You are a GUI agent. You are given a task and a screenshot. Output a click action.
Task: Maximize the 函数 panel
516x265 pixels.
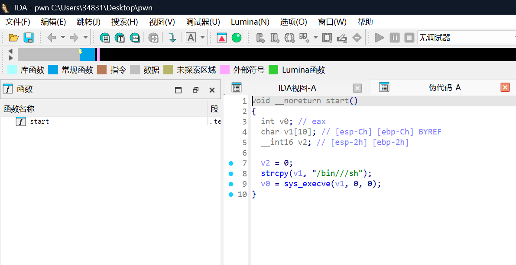click(x=178, y=90)
